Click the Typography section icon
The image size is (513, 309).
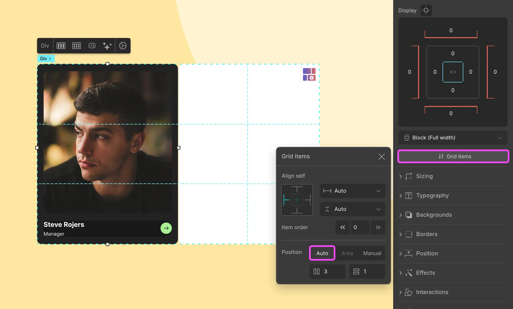click(x=409, y=196)
